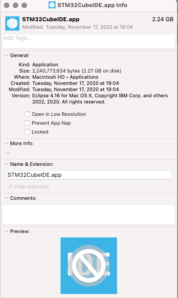Click the STM32CubeIDE icon in the title bar
Viewport: 178px width, 298px height.
click(52, 5)
